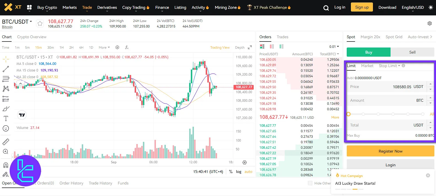Open the horizontal lines tool group

[6, 79]
